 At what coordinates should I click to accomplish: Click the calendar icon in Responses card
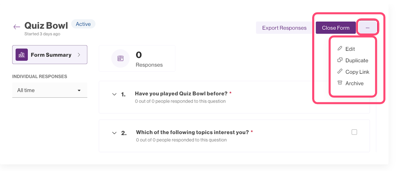coord(120,58)
